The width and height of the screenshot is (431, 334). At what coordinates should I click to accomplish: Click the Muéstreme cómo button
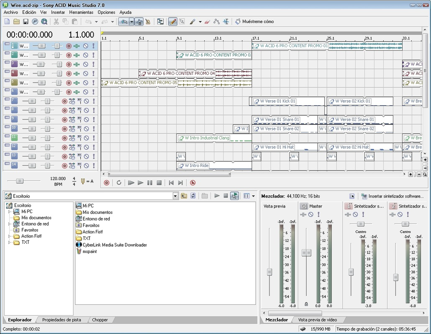(254, 21)
